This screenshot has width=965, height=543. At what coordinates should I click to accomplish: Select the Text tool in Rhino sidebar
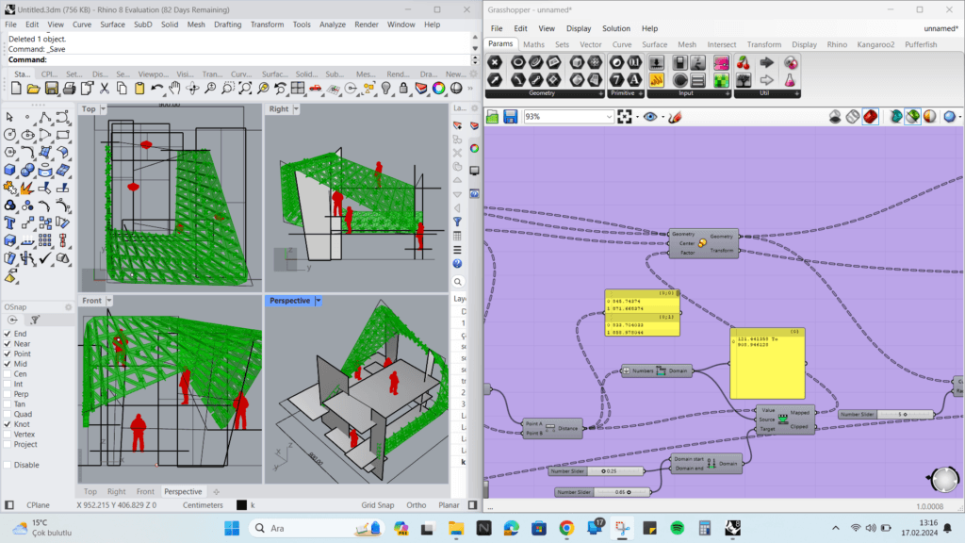tap(9, 222)
